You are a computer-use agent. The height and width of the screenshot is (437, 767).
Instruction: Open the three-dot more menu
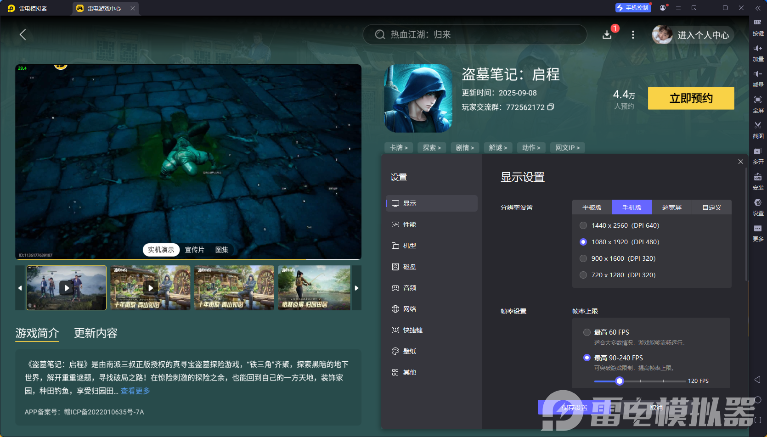[633, 34]
